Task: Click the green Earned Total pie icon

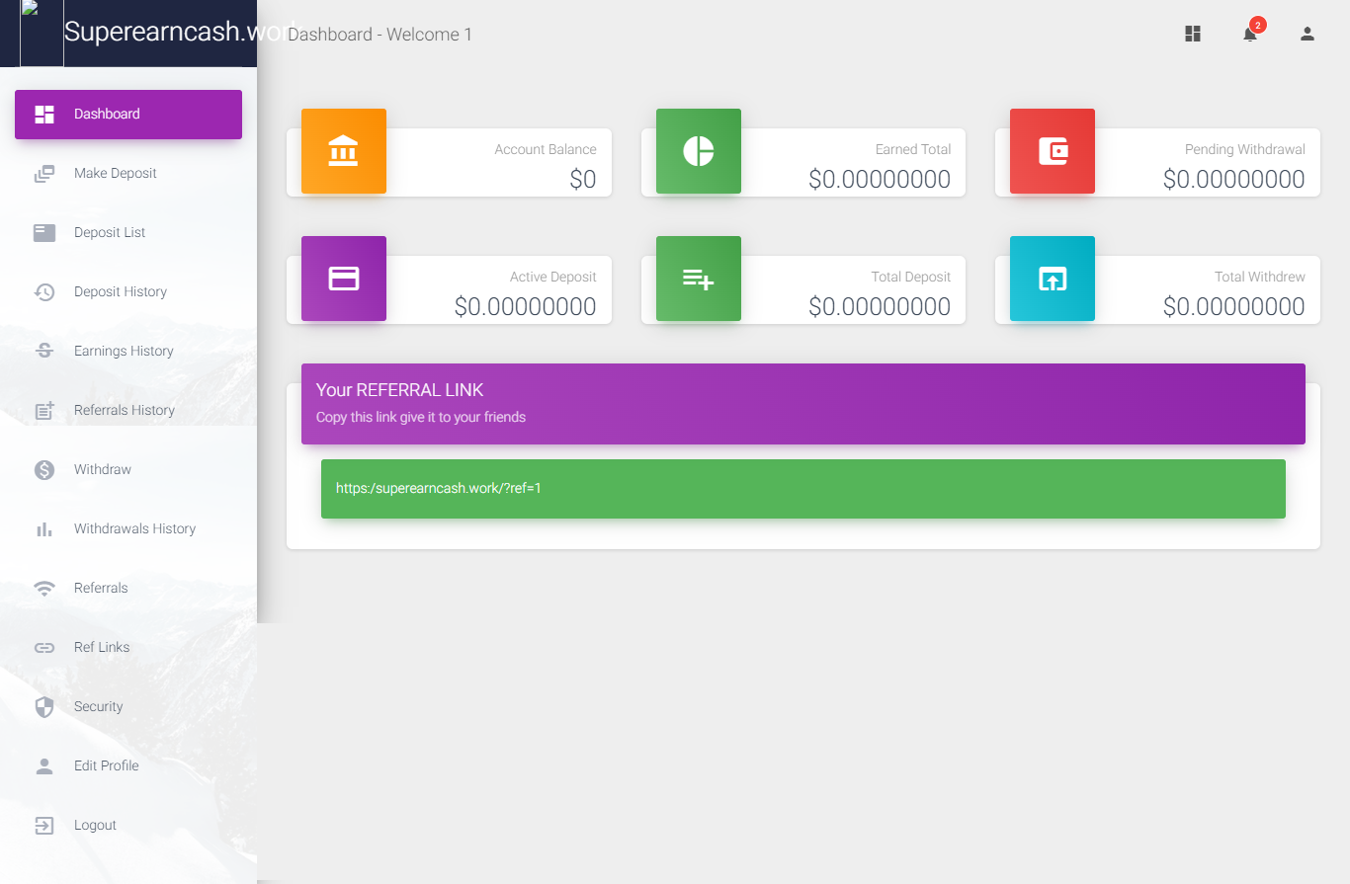Action: (698, 151)
